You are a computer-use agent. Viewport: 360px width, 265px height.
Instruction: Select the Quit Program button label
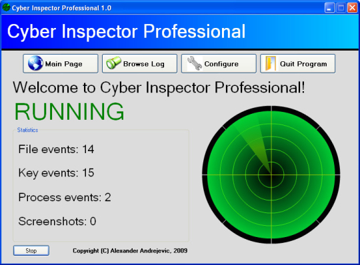tap(303, 64)
